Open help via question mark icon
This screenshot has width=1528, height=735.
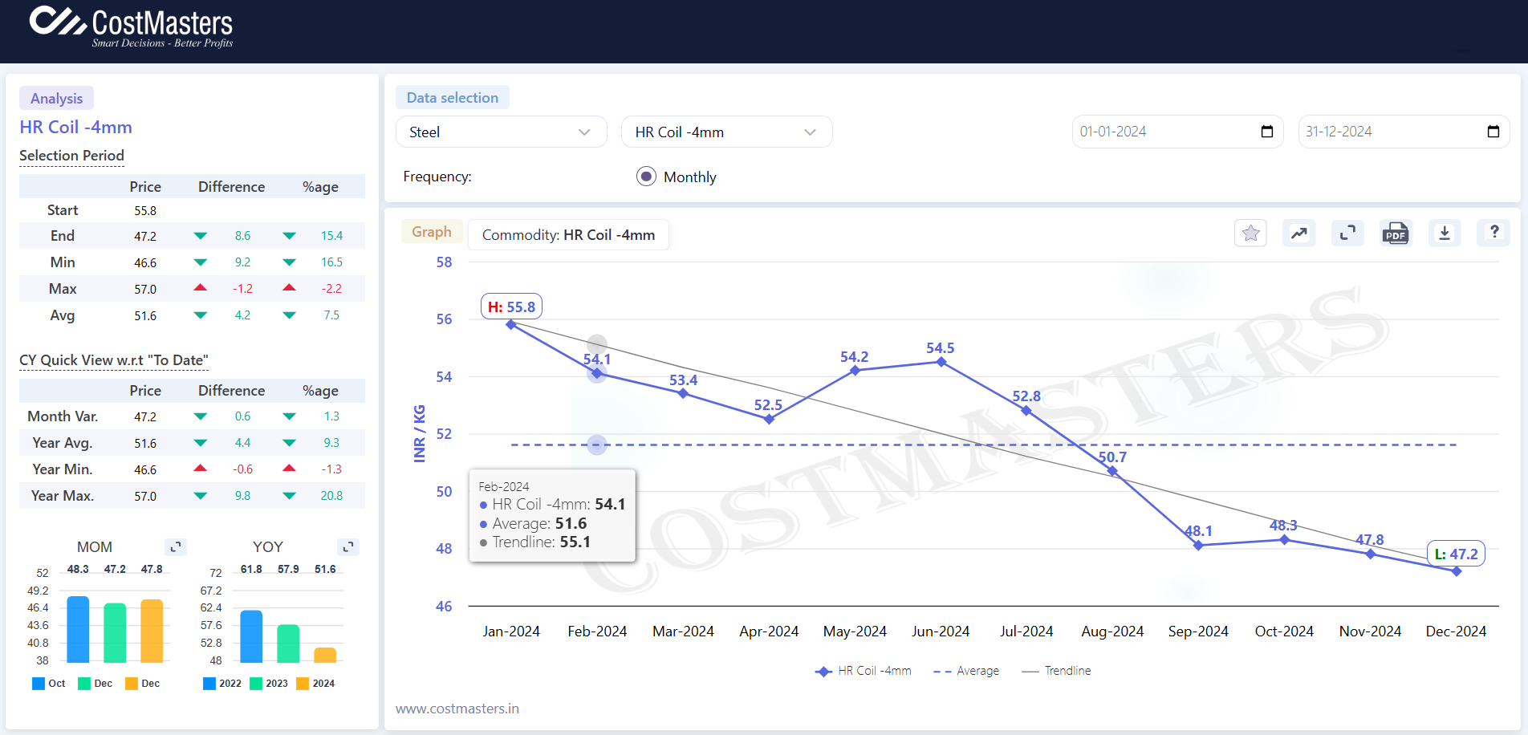pyautogui.click(x=1493, y=232)
